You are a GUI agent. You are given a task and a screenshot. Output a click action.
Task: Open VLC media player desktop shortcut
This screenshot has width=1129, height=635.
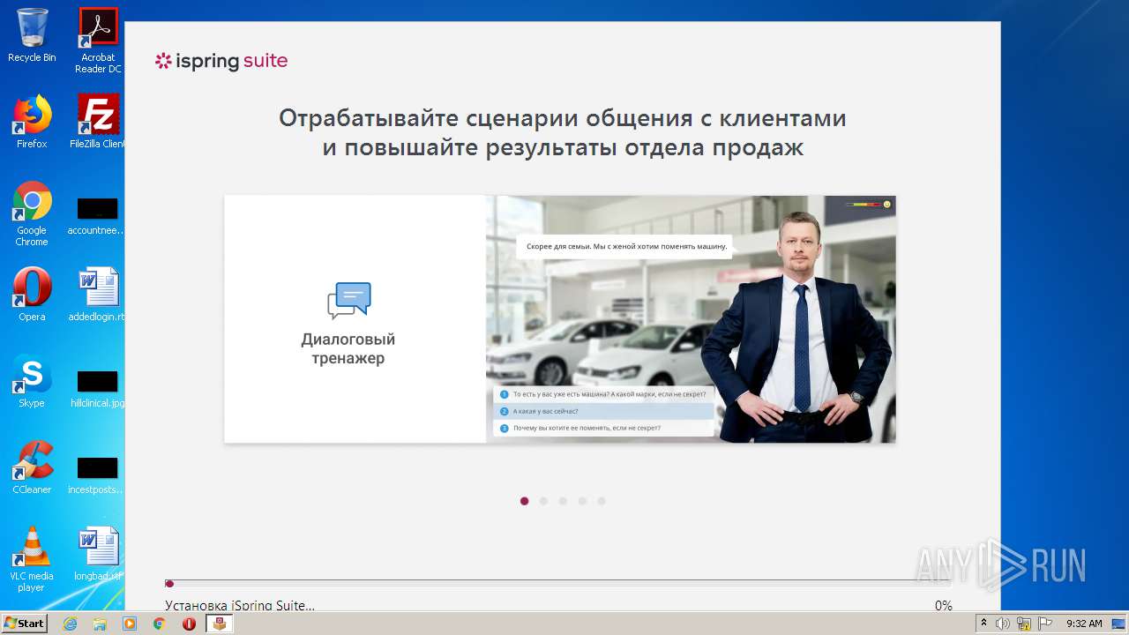pos(32,559)
